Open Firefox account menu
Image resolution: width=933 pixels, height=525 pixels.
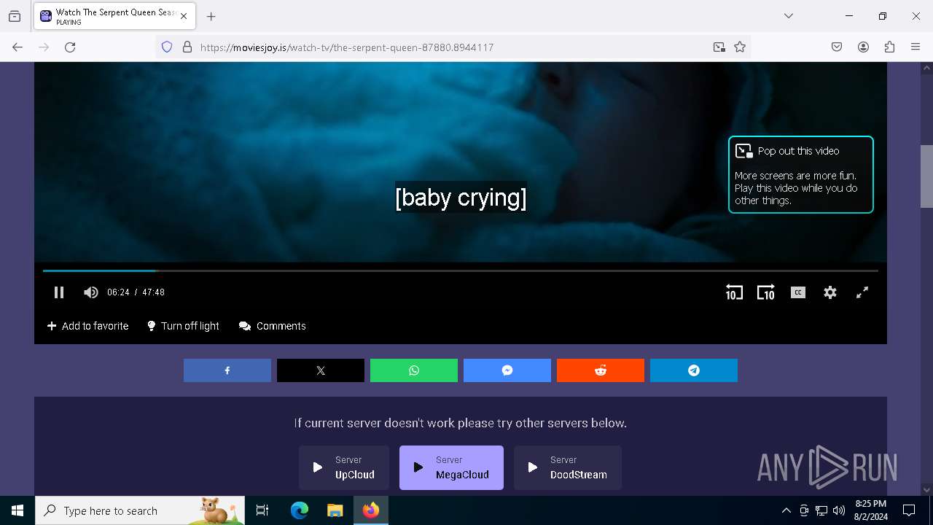click(x=863, y=47)
